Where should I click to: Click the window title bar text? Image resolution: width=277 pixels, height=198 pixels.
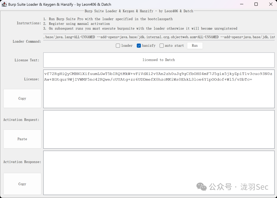pyautogui.click(x=60, y=4)
